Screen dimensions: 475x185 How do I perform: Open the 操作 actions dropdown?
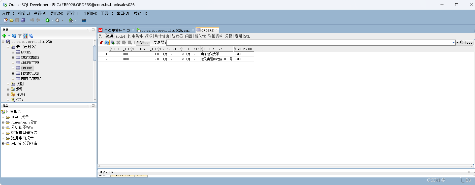pos(464,43)
